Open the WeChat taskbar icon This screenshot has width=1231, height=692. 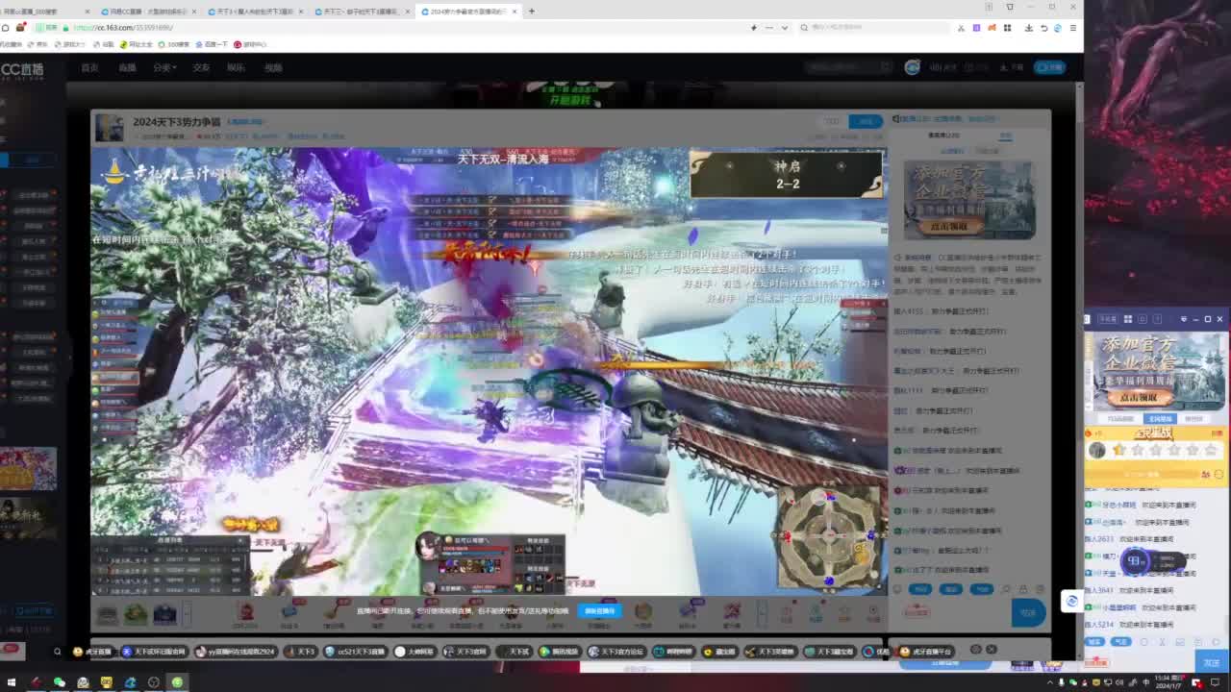59,682
